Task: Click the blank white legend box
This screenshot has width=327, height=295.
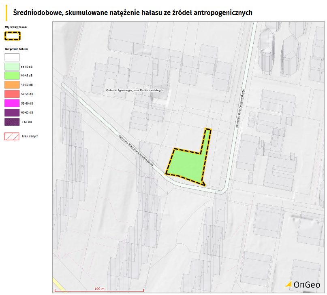Action: coord(12,57)
